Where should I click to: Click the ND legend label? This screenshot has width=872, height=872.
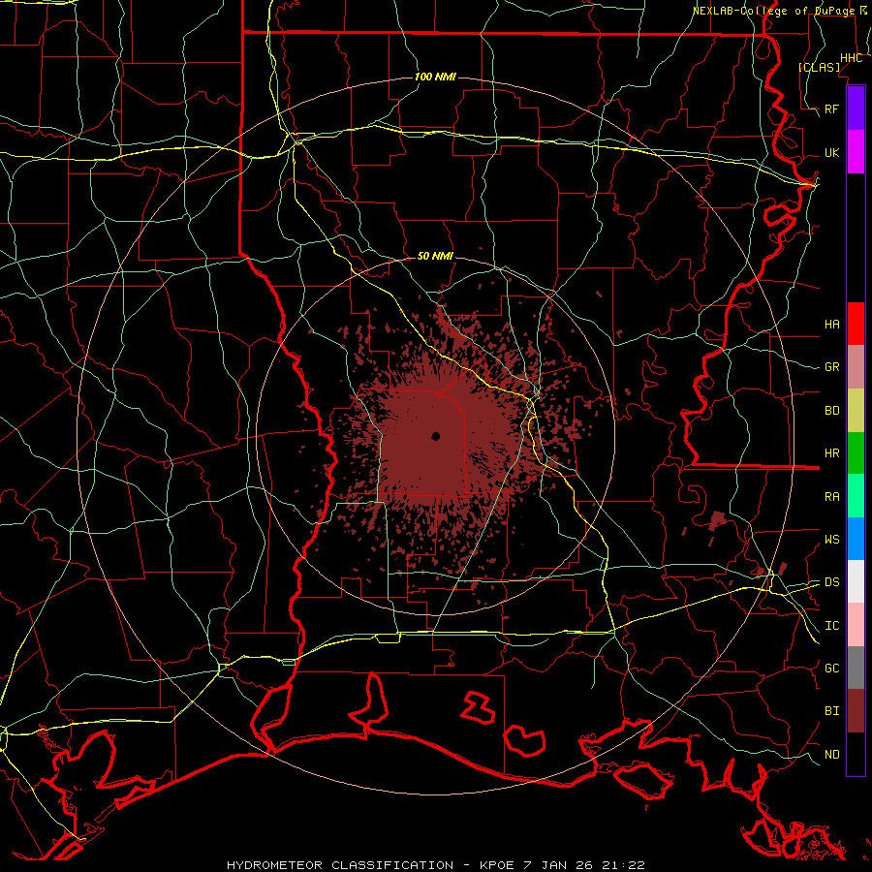point(832,755)
